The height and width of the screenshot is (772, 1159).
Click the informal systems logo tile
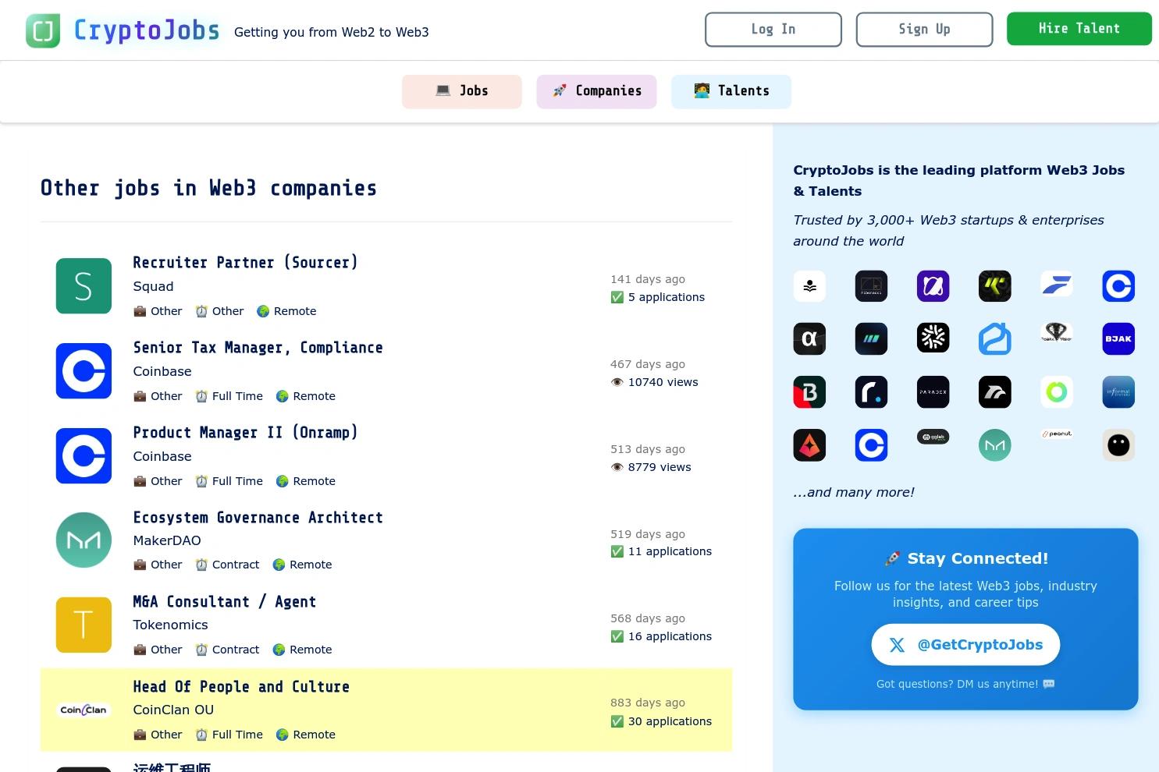[1118, 392]
